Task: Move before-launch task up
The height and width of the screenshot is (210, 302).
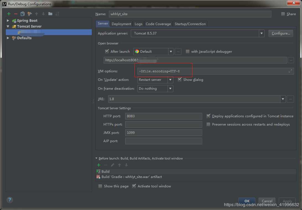Action: click(x=119, y=165)
